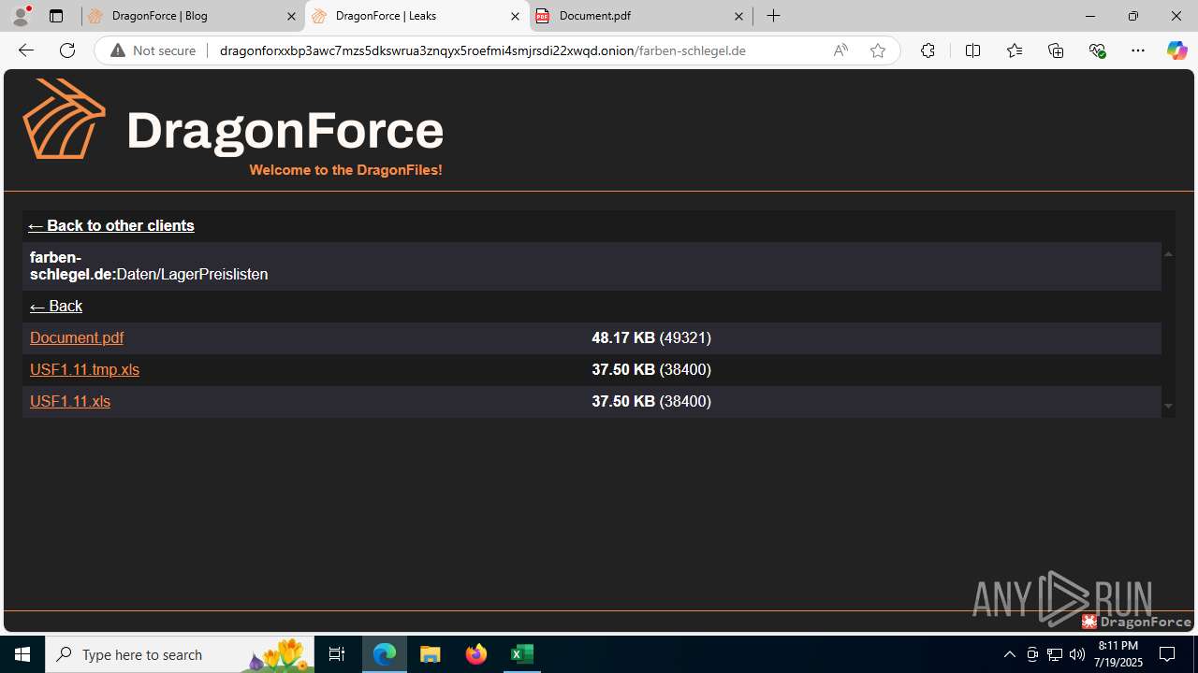
Task: Switch to DragonForce | Blog tab
Action: pyautogui.click(x=192, y=16)
